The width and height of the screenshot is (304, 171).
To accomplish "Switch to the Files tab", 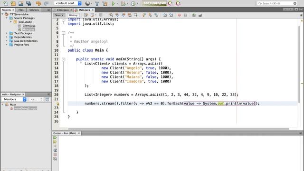I will pos(21,10).
